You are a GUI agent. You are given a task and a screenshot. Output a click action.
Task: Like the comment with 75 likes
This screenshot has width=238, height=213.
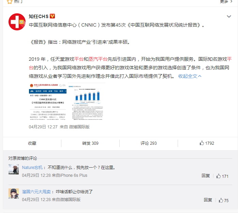pyautogui.click(x=224, y=200)
